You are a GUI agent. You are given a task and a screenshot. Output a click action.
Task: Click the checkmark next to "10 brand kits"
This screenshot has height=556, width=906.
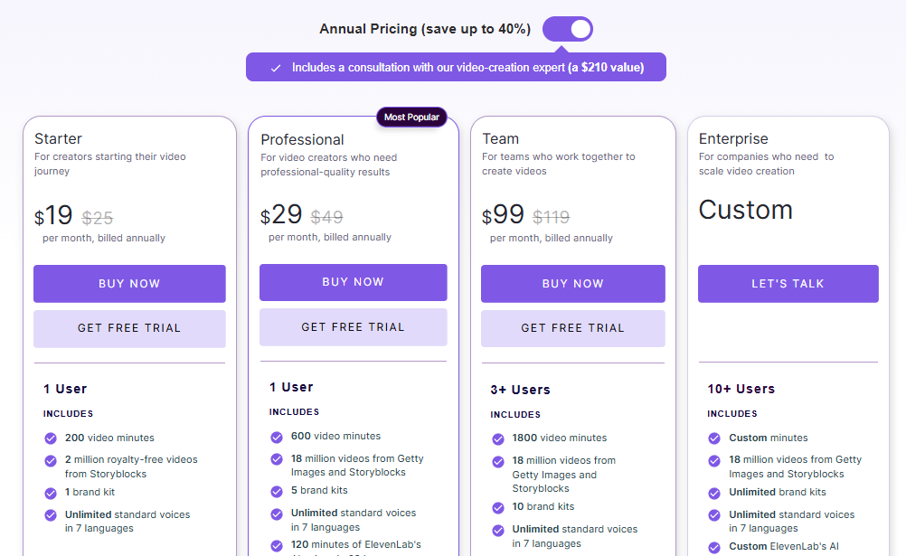498,506
